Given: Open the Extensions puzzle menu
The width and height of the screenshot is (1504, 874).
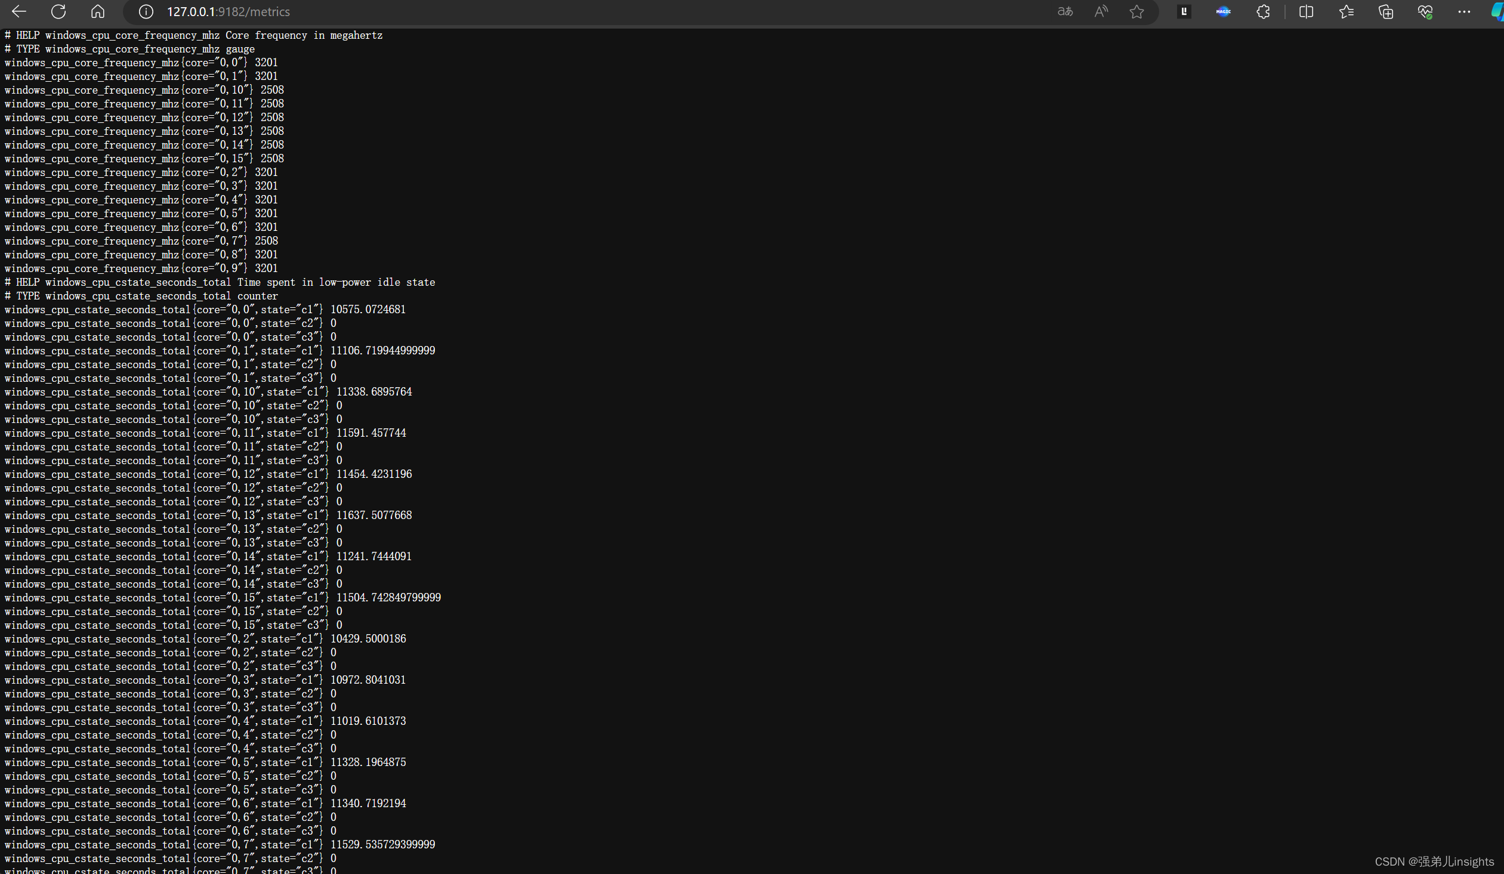Looking at the screenshot, I should [1263, 11].
